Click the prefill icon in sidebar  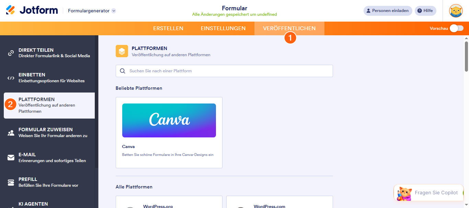pyautogui.click(x=11, y=182)
